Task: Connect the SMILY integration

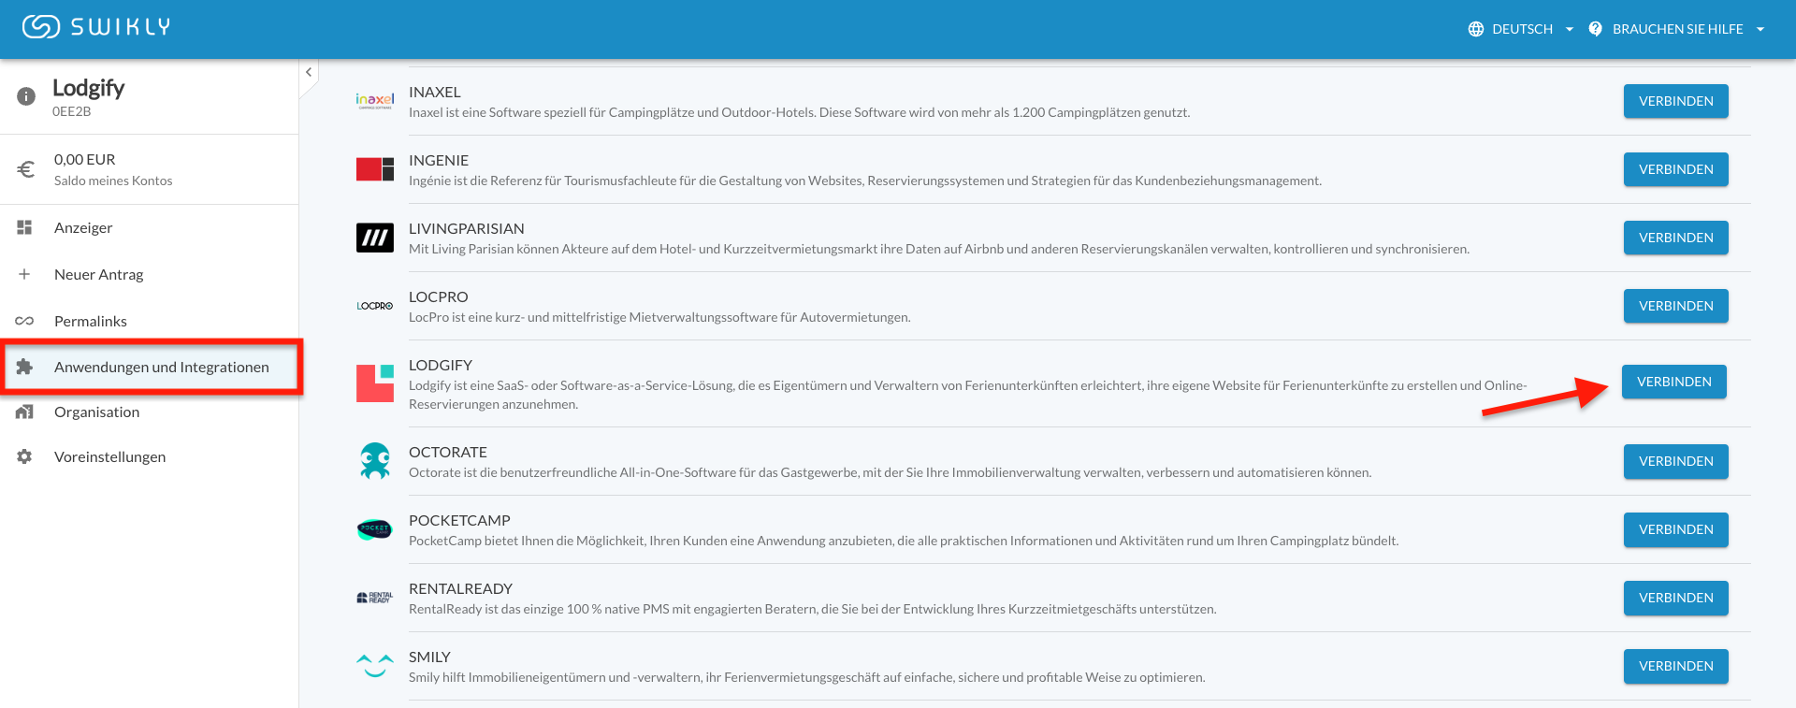Action: pos(1675,666)
